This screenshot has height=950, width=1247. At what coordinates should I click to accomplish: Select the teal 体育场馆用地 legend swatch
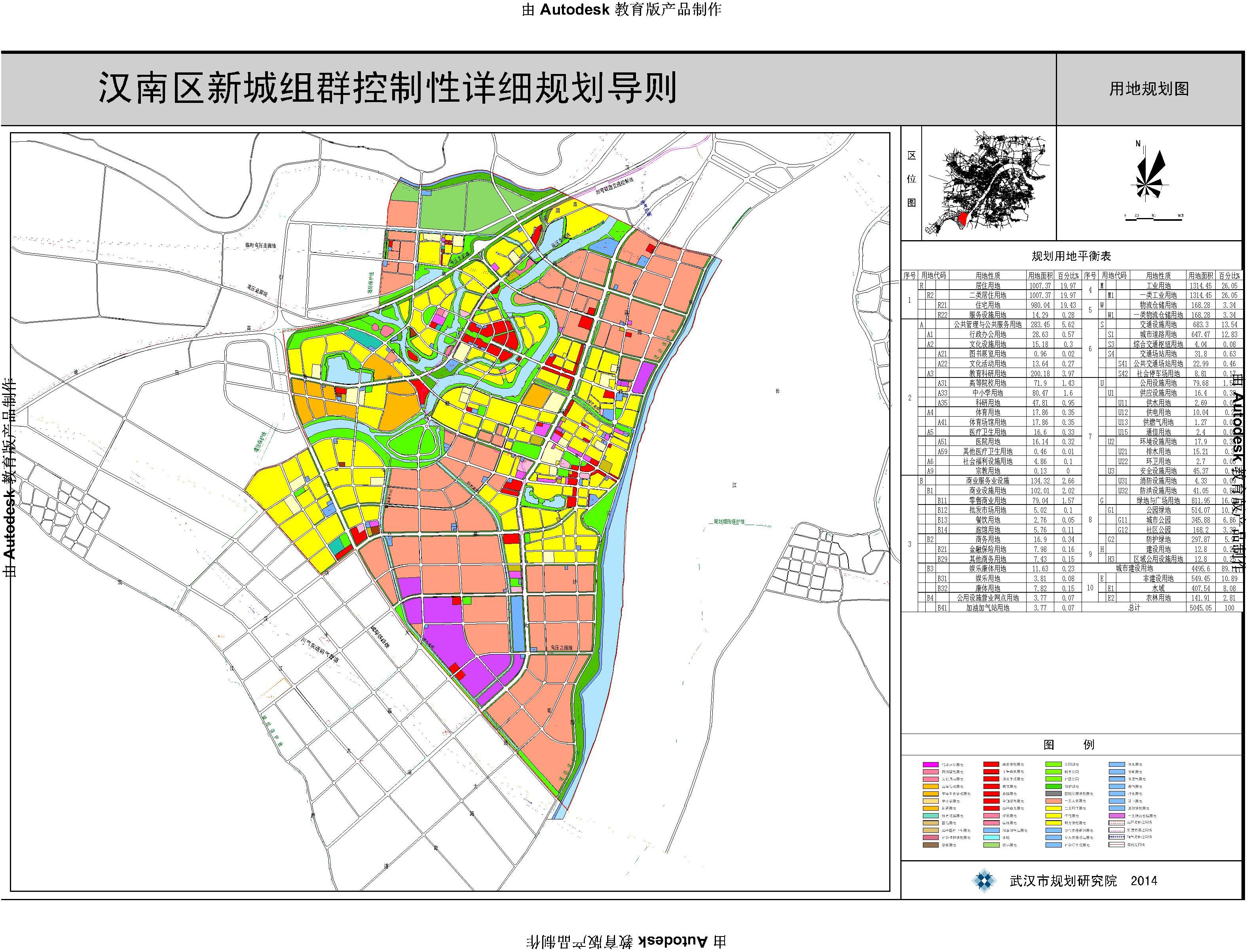tap(931, 816)
